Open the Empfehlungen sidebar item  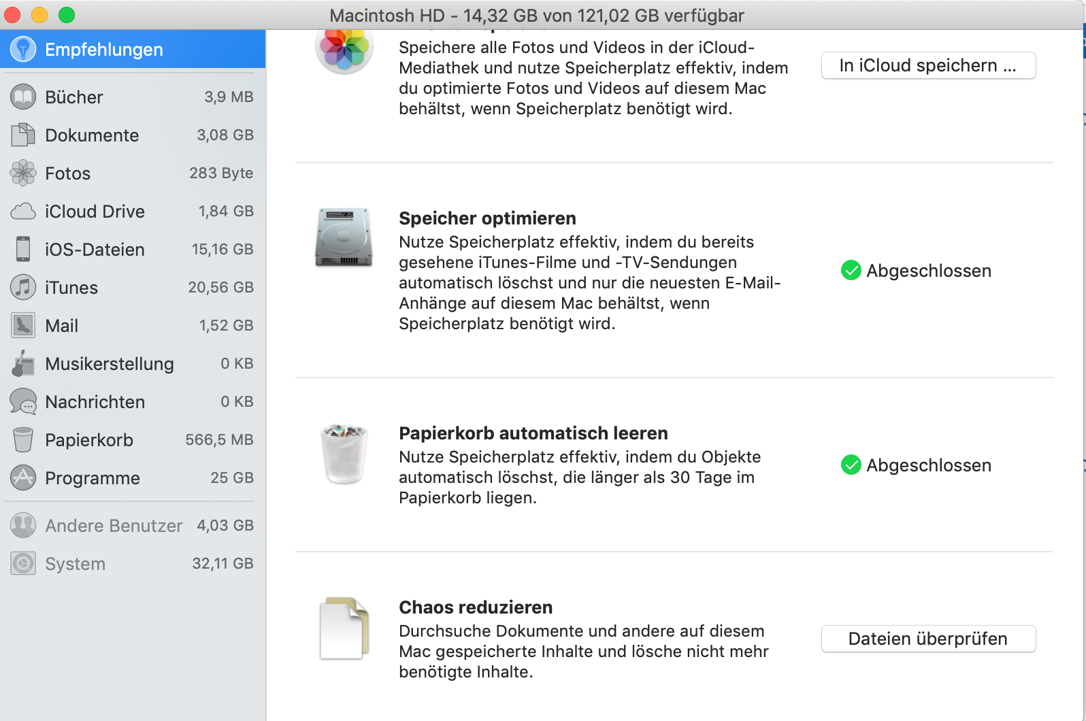coord(103,50)
